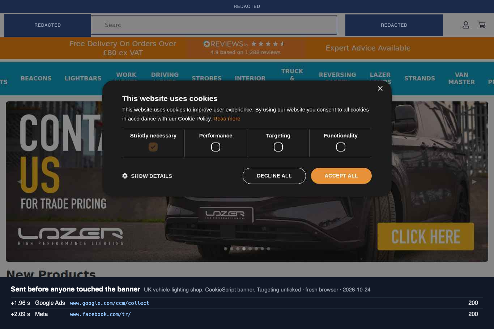
Task: Click the highlighted carousel pagination dot
Action: point(244,249)
